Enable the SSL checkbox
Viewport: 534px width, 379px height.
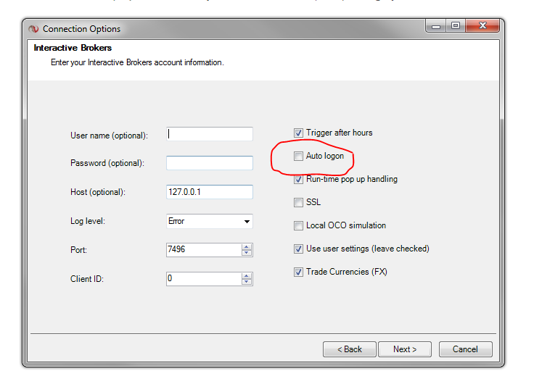[x=298, y=202]
